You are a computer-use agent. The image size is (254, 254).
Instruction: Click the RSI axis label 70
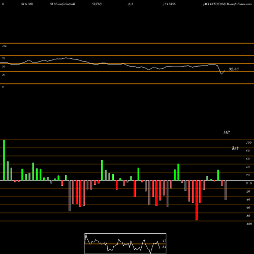pos(4,58)
